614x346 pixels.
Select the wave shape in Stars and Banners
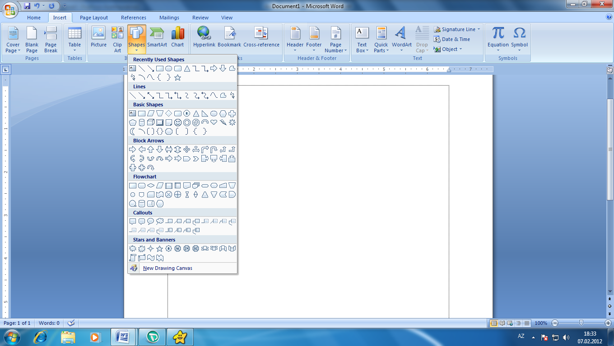151,258
